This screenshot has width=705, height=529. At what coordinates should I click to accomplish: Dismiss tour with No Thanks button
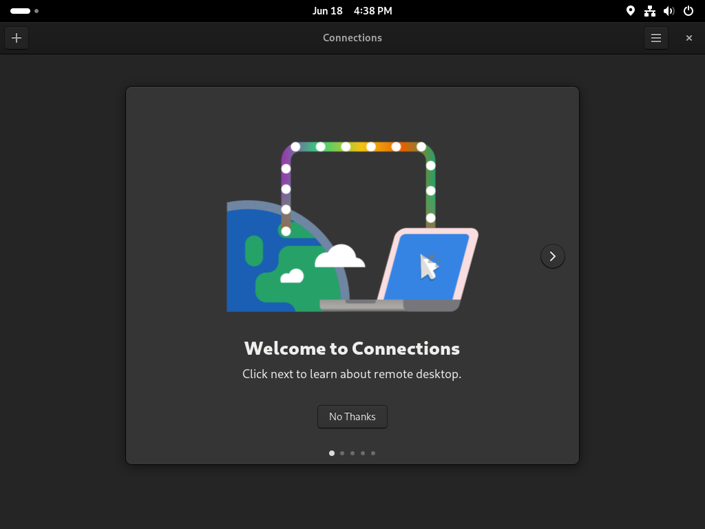point(352,417)
